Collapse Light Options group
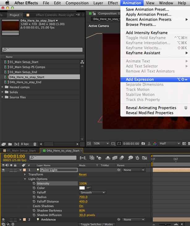This screenshot has height=226, width=190. point(25,179)
